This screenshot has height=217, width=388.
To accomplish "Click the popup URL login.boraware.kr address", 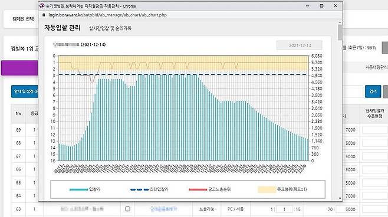I will tap(108, 15).
